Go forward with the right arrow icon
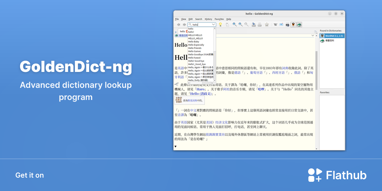382x191 pixels. 184,25
